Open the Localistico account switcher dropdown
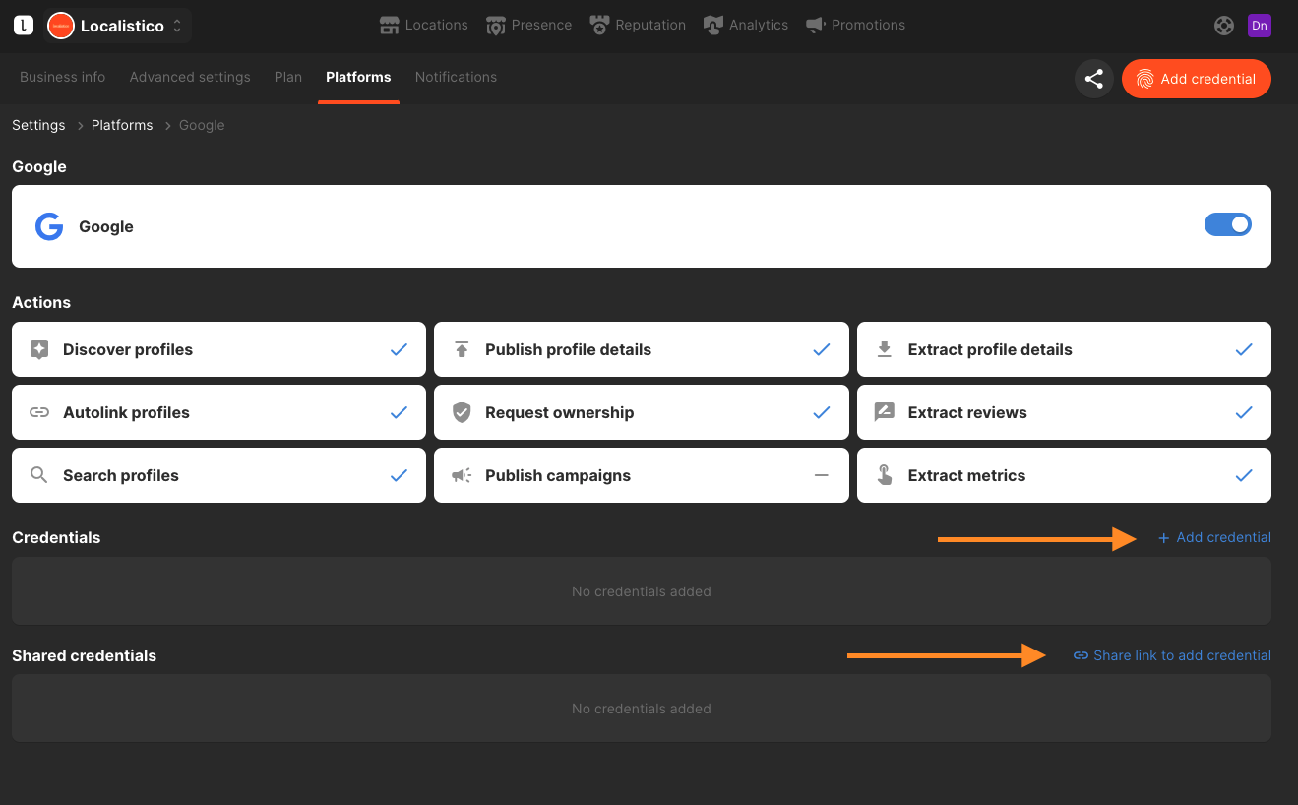 pos(118,26)
